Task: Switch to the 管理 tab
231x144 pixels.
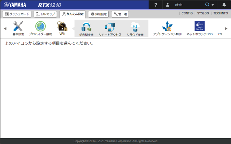Action: (x=120, y=14)
